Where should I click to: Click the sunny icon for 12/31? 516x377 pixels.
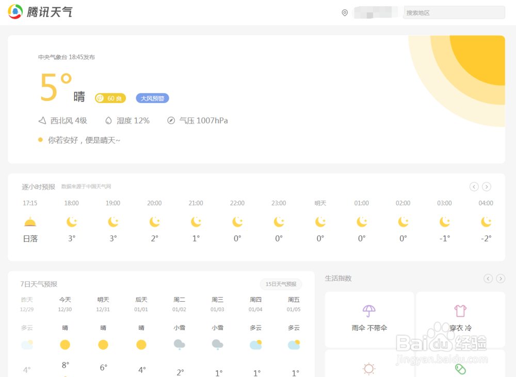point(103,345)
